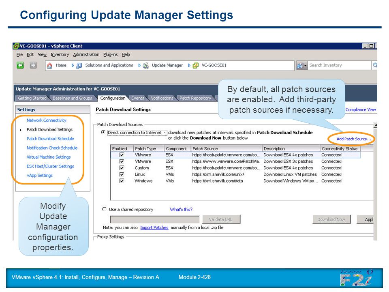389x292 pixels.
Task: Sort by the Component column header
Action: point(177,148)
